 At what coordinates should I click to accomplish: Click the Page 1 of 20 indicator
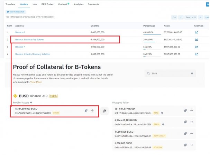pyautogui.click(x=191, y=17)
